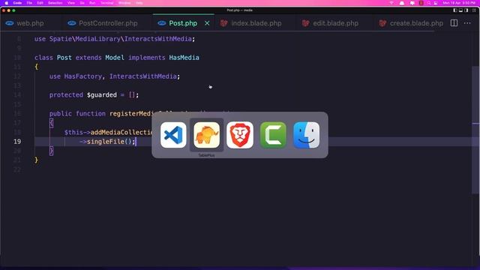The width and height of the screenshot is (480, 270).
Task: Toggle the bottom panel layout icon
Action: click(x=460, y=10)
